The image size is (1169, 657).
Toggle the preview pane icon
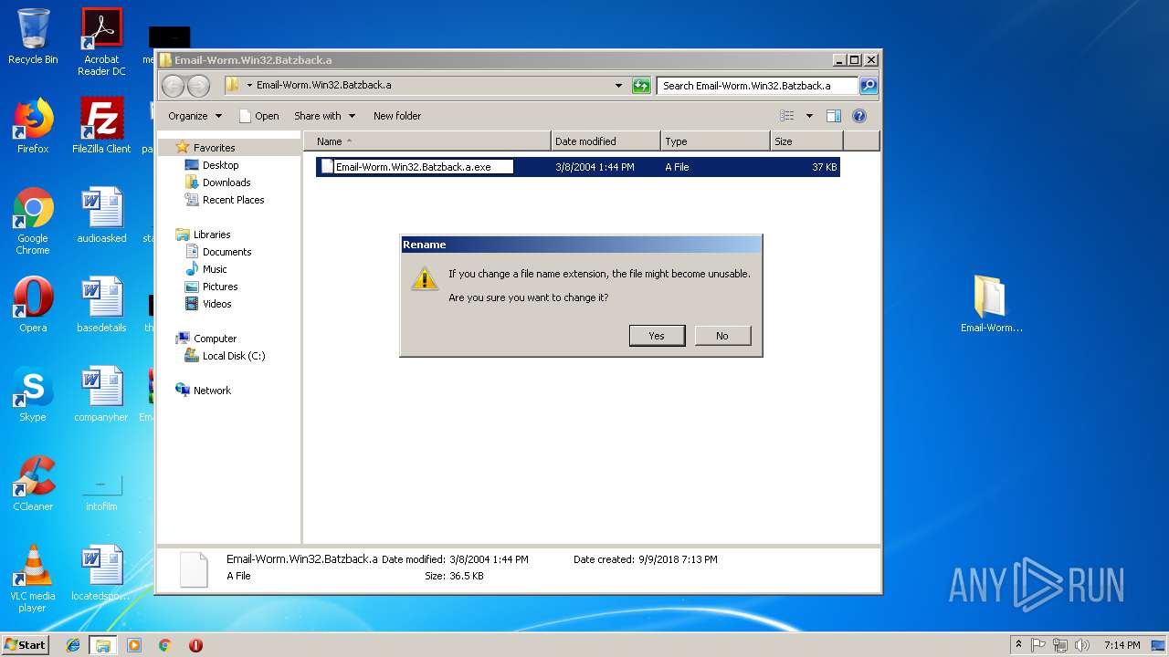click(x=833, y=116)
